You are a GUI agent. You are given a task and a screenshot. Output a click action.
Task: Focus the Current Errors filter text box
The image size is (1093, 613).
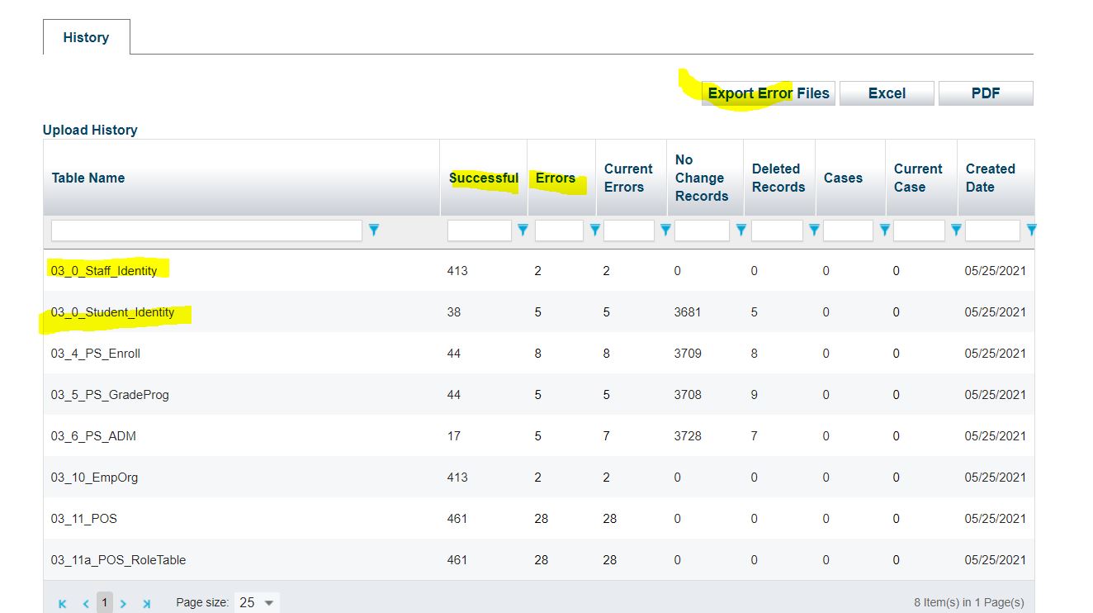[x=629, y=230]
